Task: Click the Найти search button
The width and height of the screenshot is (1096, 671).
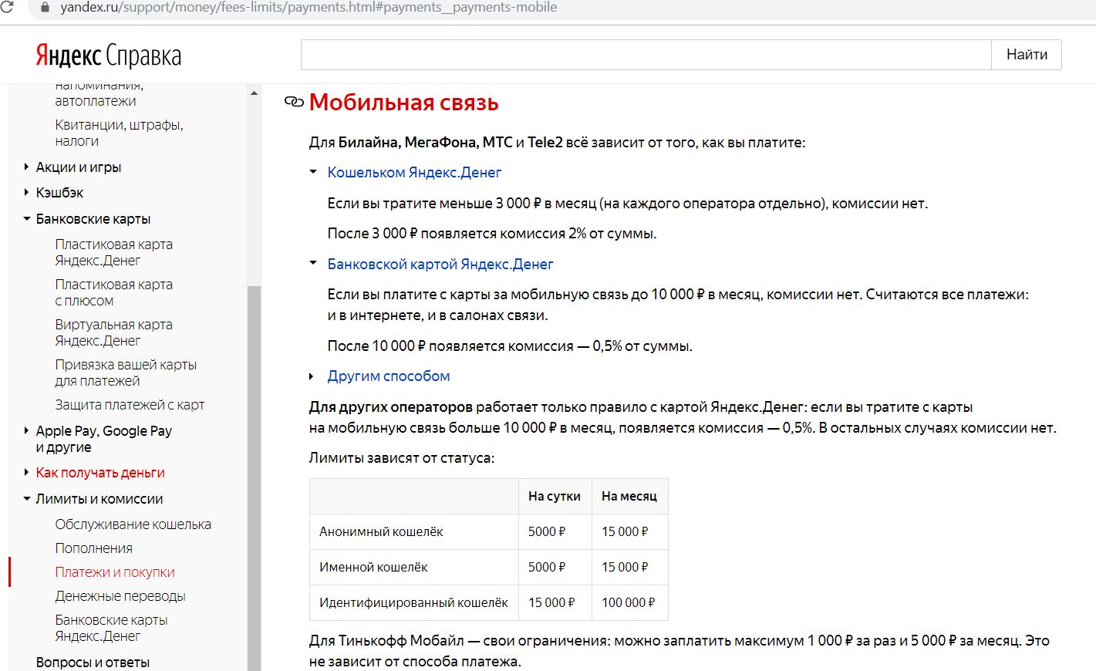Action: 1027,55
